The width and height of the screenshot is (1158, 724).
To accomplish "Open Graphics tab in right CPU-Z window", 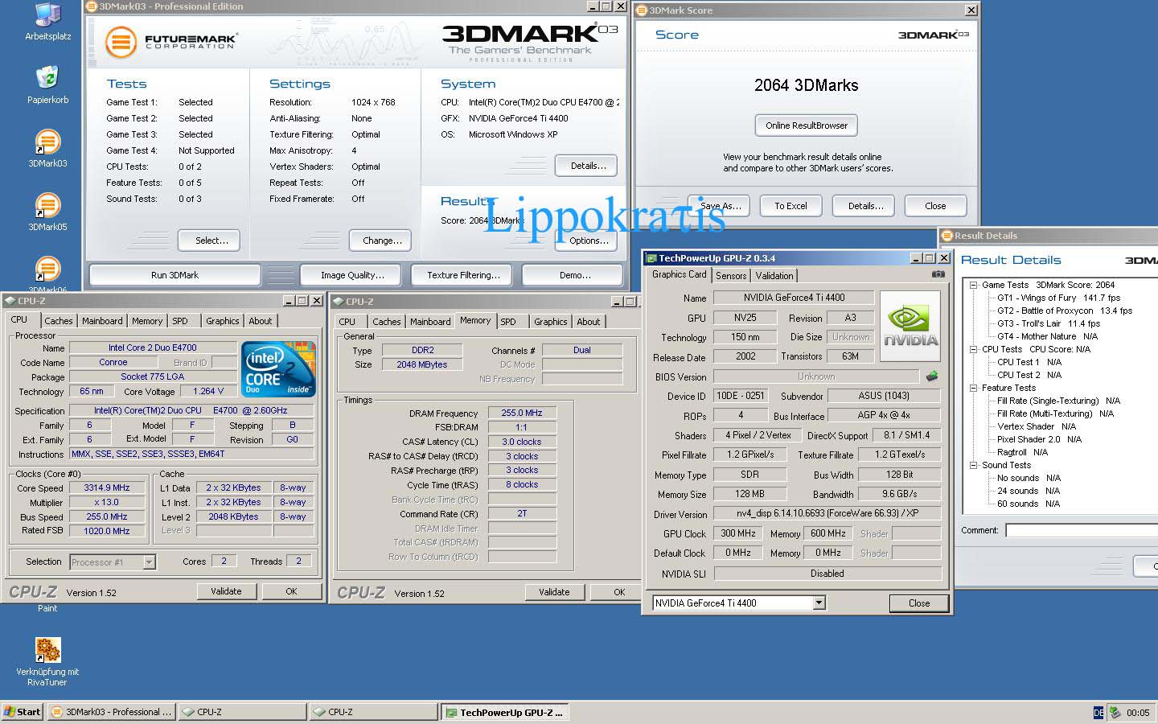I will [551, 322].
